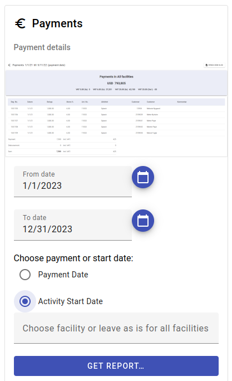This screenshot has height=381, width=232.
Task: Open the Choose facility dropdown
Action: [x=116, y=328]
